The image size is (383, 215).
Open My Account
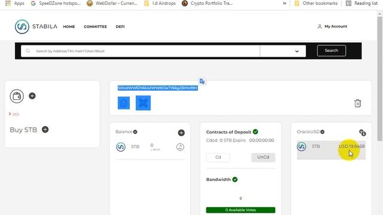coord(332,26)
